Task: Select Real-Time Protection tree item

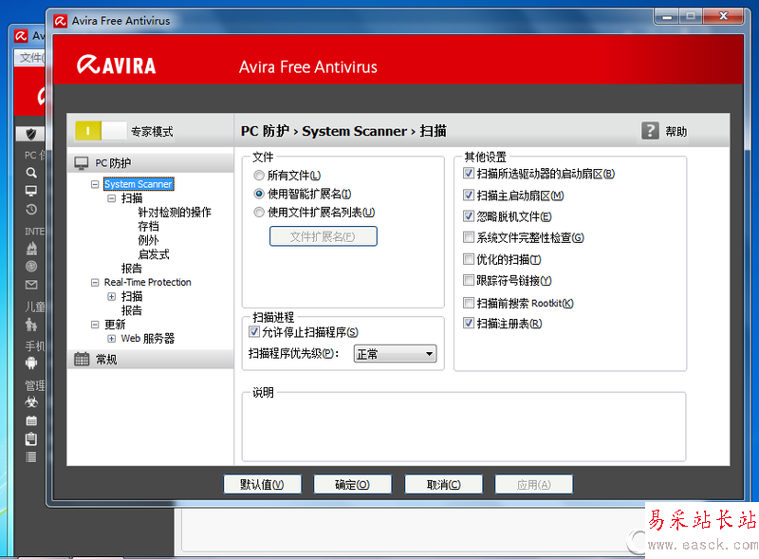Action: pyautogui.click(x=148, y=283)
